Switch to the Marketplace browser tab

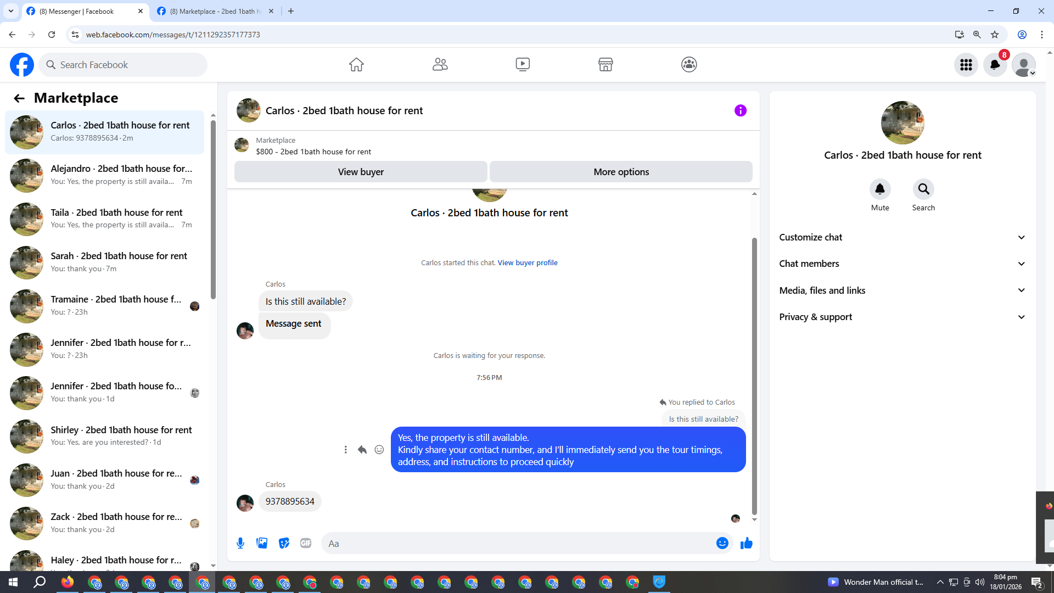215,11
